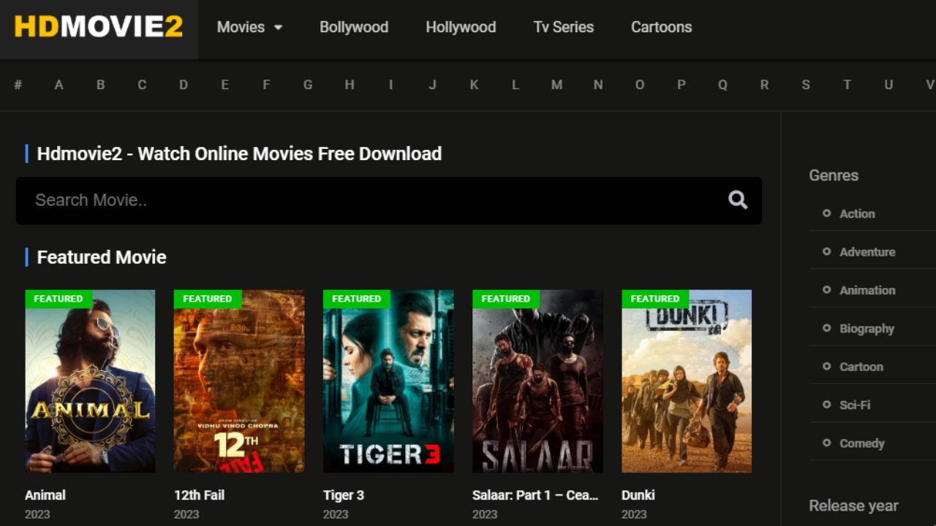Select letter N in alphabet bar
This screenshot has width=936, height=526.
[x=598, y=85]
